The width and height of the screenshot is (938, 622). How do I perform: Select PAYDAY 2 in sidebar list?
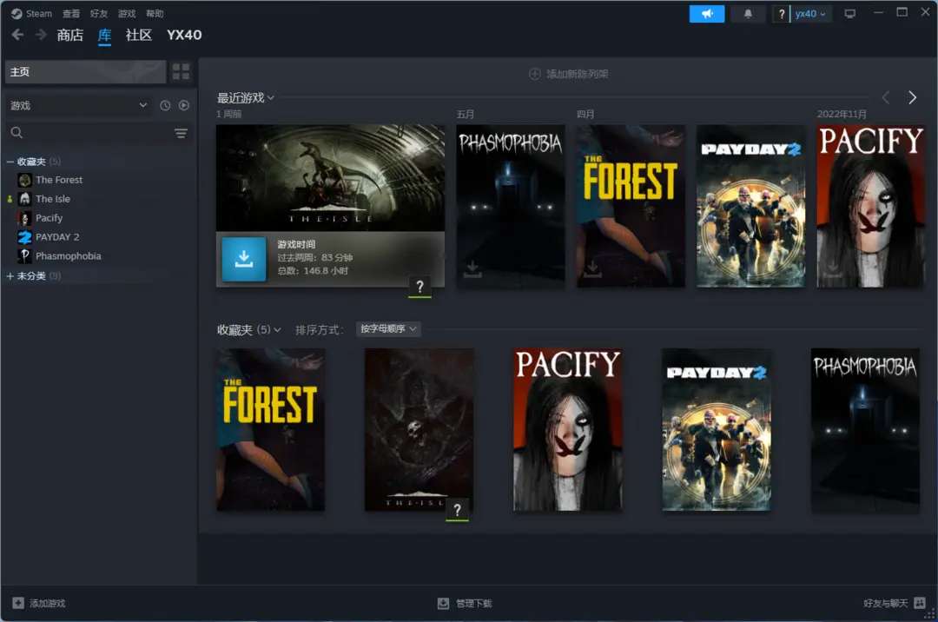57,237
